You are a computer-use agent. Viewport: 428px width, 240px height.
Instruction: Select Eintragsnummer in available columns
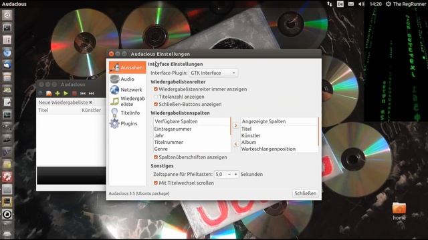coord(192,129)
